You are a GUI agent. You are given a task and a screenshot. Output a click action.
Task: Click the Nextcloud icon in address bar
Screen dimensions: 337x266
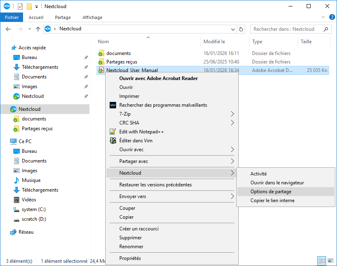[48, 29]
